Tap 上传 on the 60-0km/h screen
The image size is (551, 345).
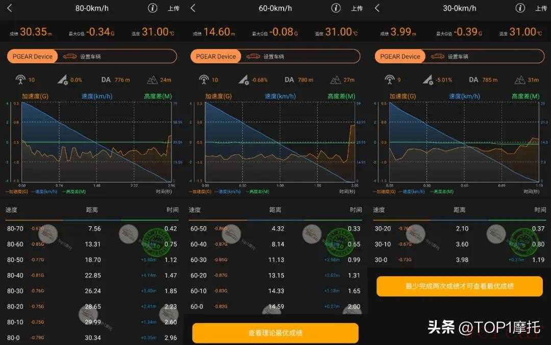[x=357, y=8]
